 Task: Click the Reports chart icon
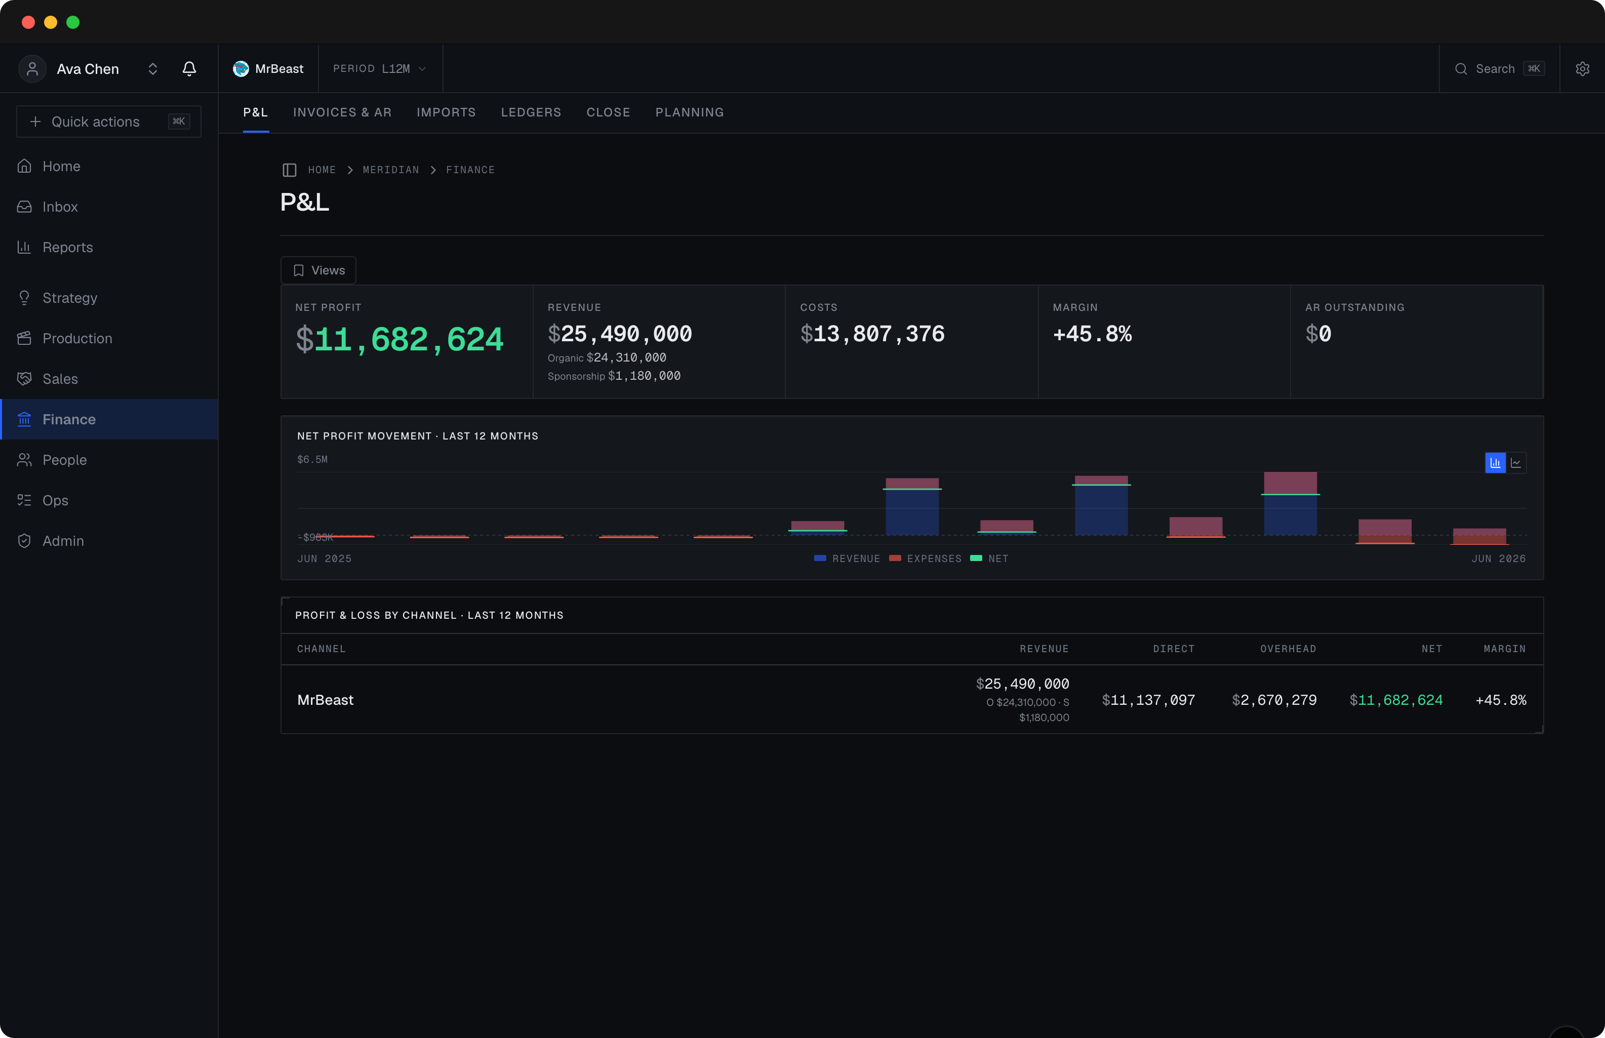[x=24, y=247]
